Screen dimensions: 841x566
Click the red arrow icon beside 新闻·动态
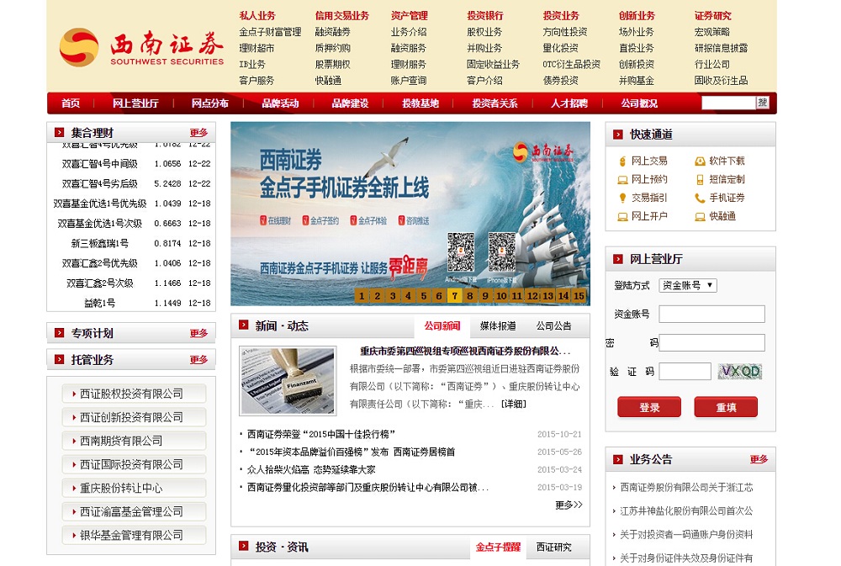click(x=244, y=325)
